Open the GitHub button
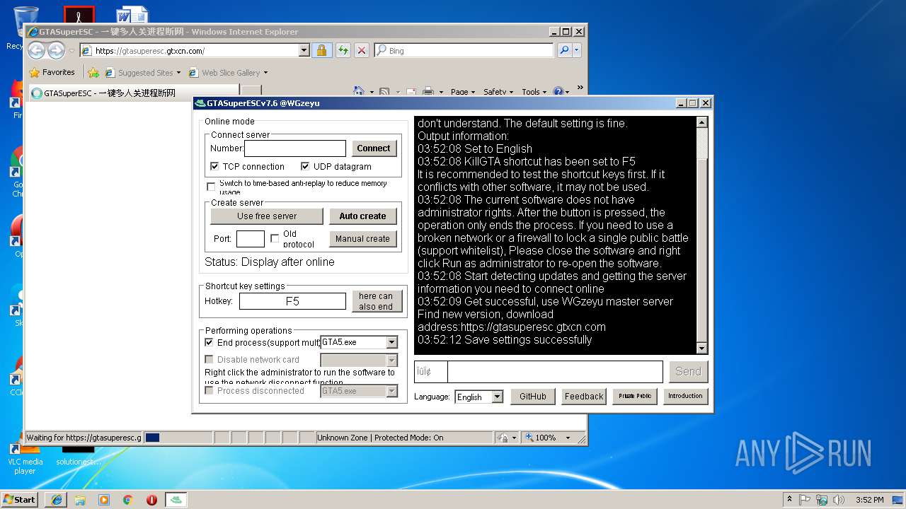The height and width of the screenshot is (509, 906). tap(533, 397)
